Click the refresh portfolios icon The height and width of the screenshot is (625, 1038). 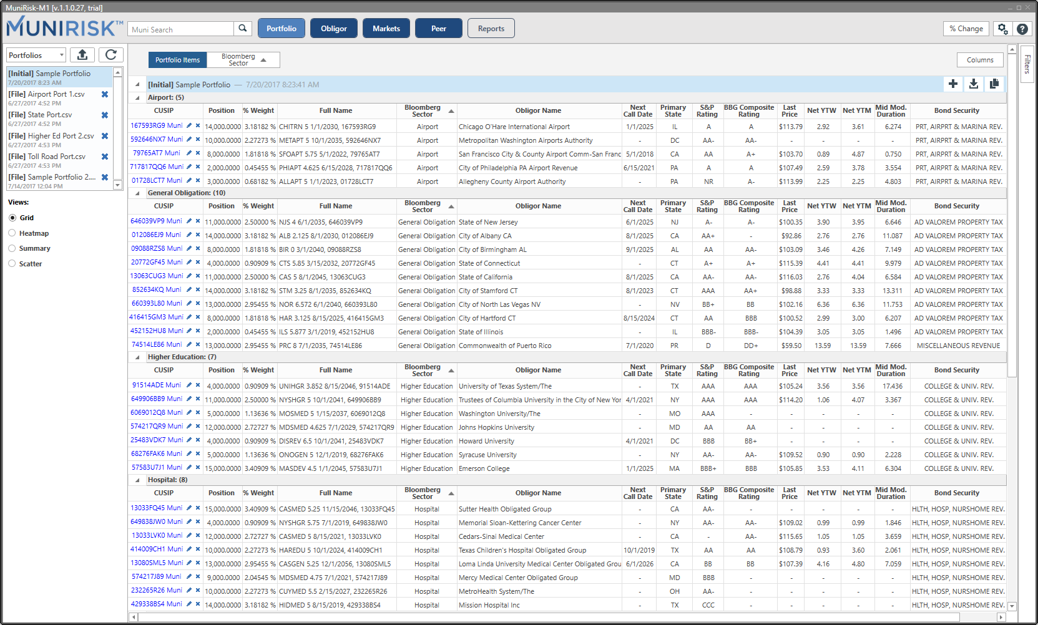111,55
